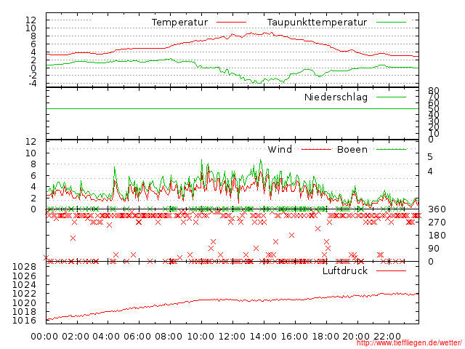Screen dimensions: 465x349
Task: Click the Boeen legend label
Action: tap(352, 149)
